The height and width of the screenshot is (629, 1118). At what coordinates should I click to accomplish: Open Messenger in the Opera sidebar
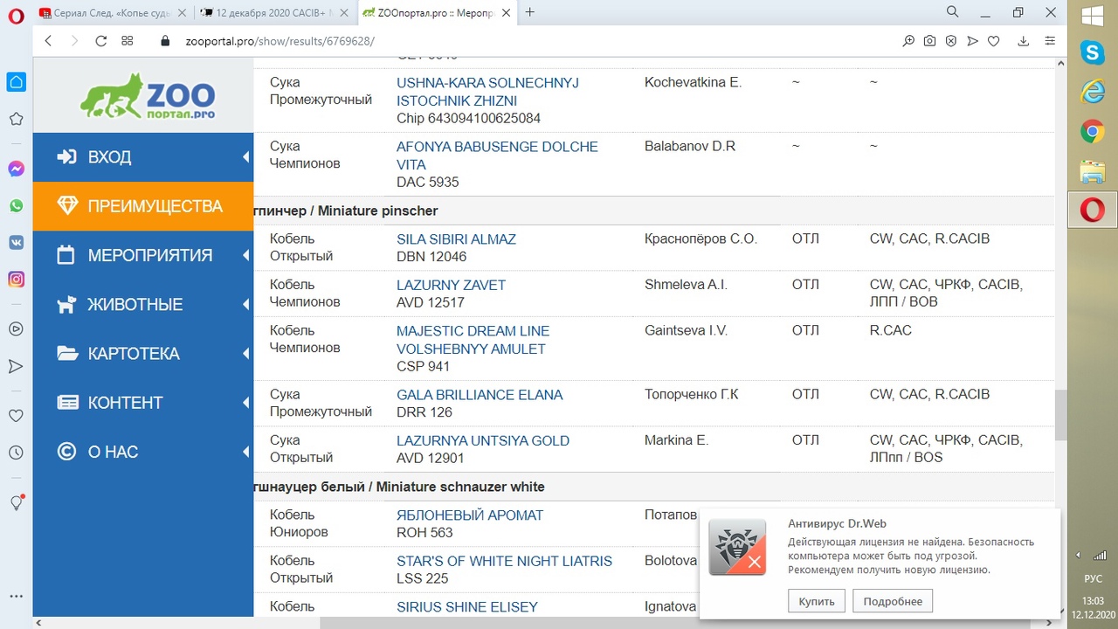(x=16, y=169)
